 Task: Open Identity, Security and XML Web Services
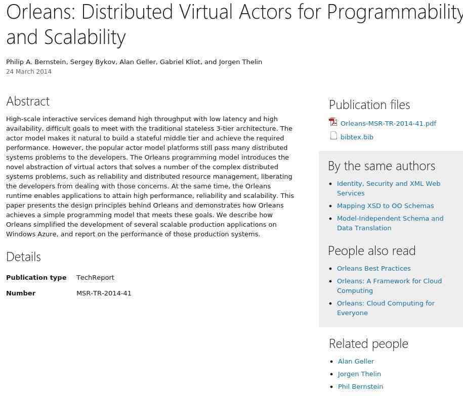[x=389, y=188]
